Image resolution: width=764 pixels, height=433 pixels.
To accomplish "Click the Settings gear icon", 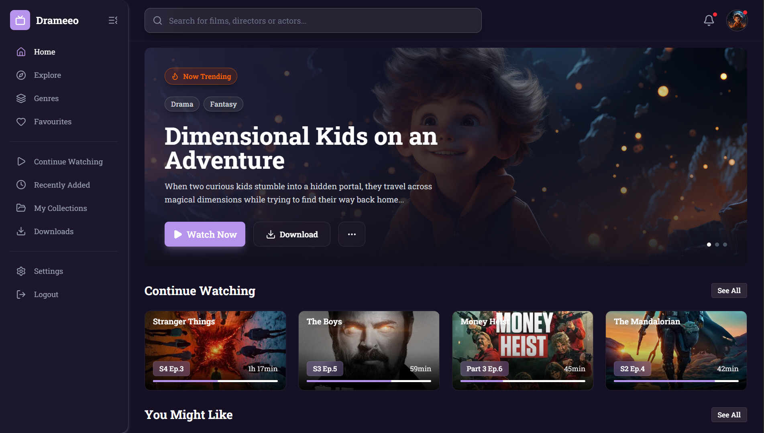I will click(21, 271).
